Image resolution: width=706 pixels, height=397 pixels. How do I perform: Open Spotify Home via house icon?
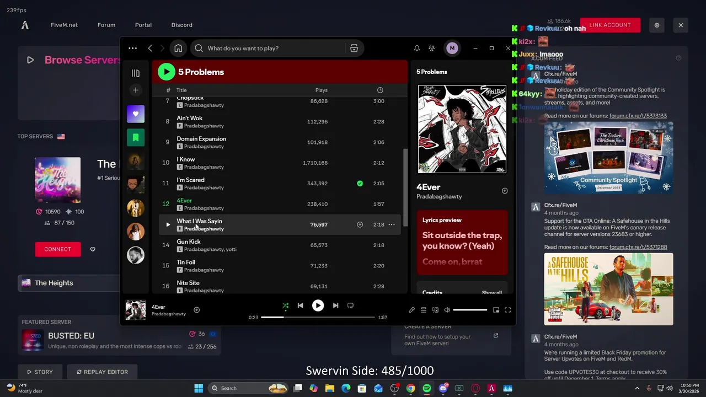pyautogui.click(x=178, y=49)
